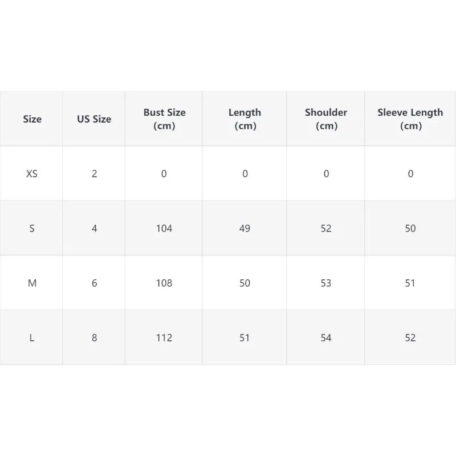
Task: Click the Length (cm) column header
Action: coord(245,119)
